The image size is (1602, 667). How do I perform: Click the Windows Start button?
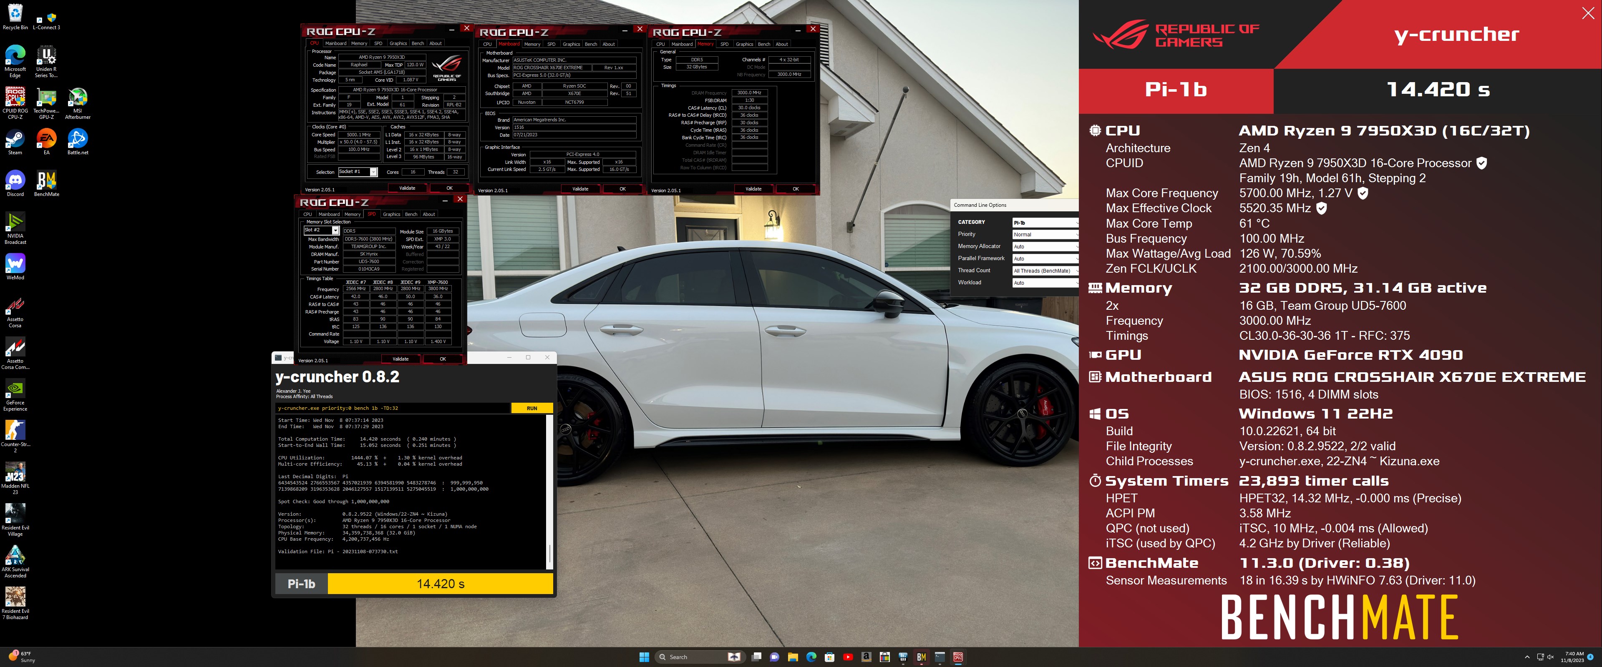[644, 657]
